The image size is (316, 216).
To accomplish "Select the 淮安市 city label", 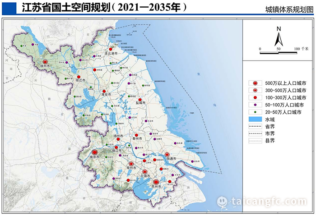I will [x=106, y=94].
